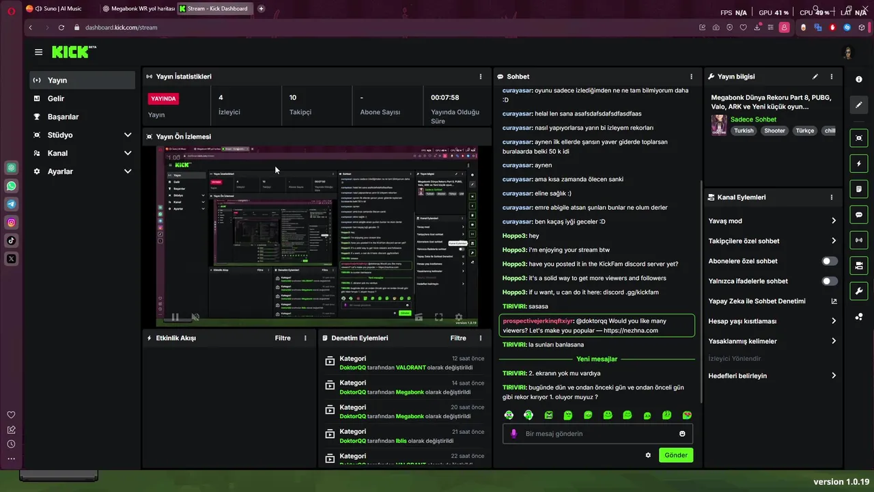Open Instagram in the Opera sidebar
The height and width of the screenshot is (492, 874).
point(12,222)
